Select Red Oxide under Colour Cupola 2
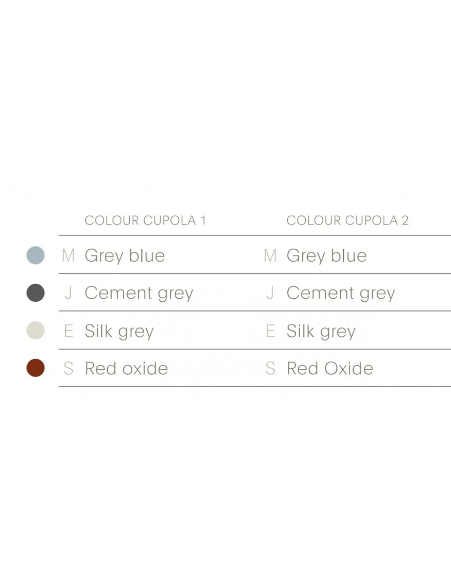 click(x=330, y=368)
